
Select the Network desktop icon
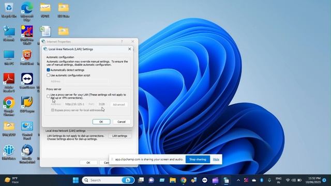(9, 34)
